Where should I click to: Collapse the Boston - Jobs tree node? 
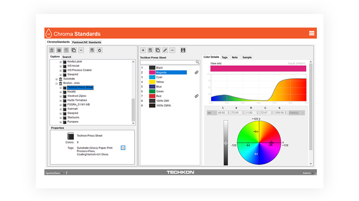pyautogui.click(x=56, y=83)
